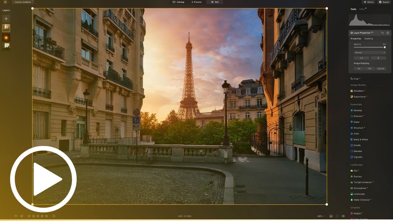The width and height of the screenshot is (393, 221).
Task: Click the histogram graph in the right panel
Action: [370, 20]
